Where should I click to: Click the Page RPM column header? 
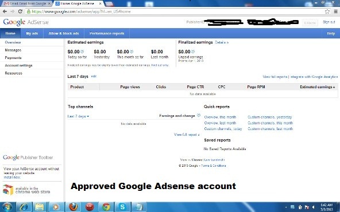coord(256,87)
